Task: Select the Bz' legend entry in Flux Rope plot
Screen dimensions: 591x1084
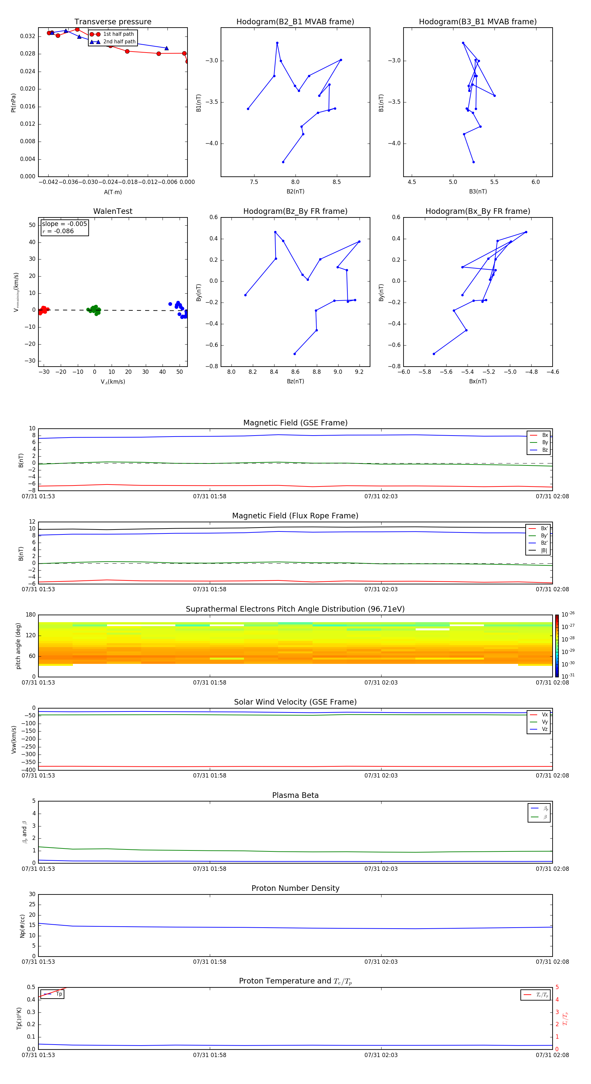Action: [538, 543]
